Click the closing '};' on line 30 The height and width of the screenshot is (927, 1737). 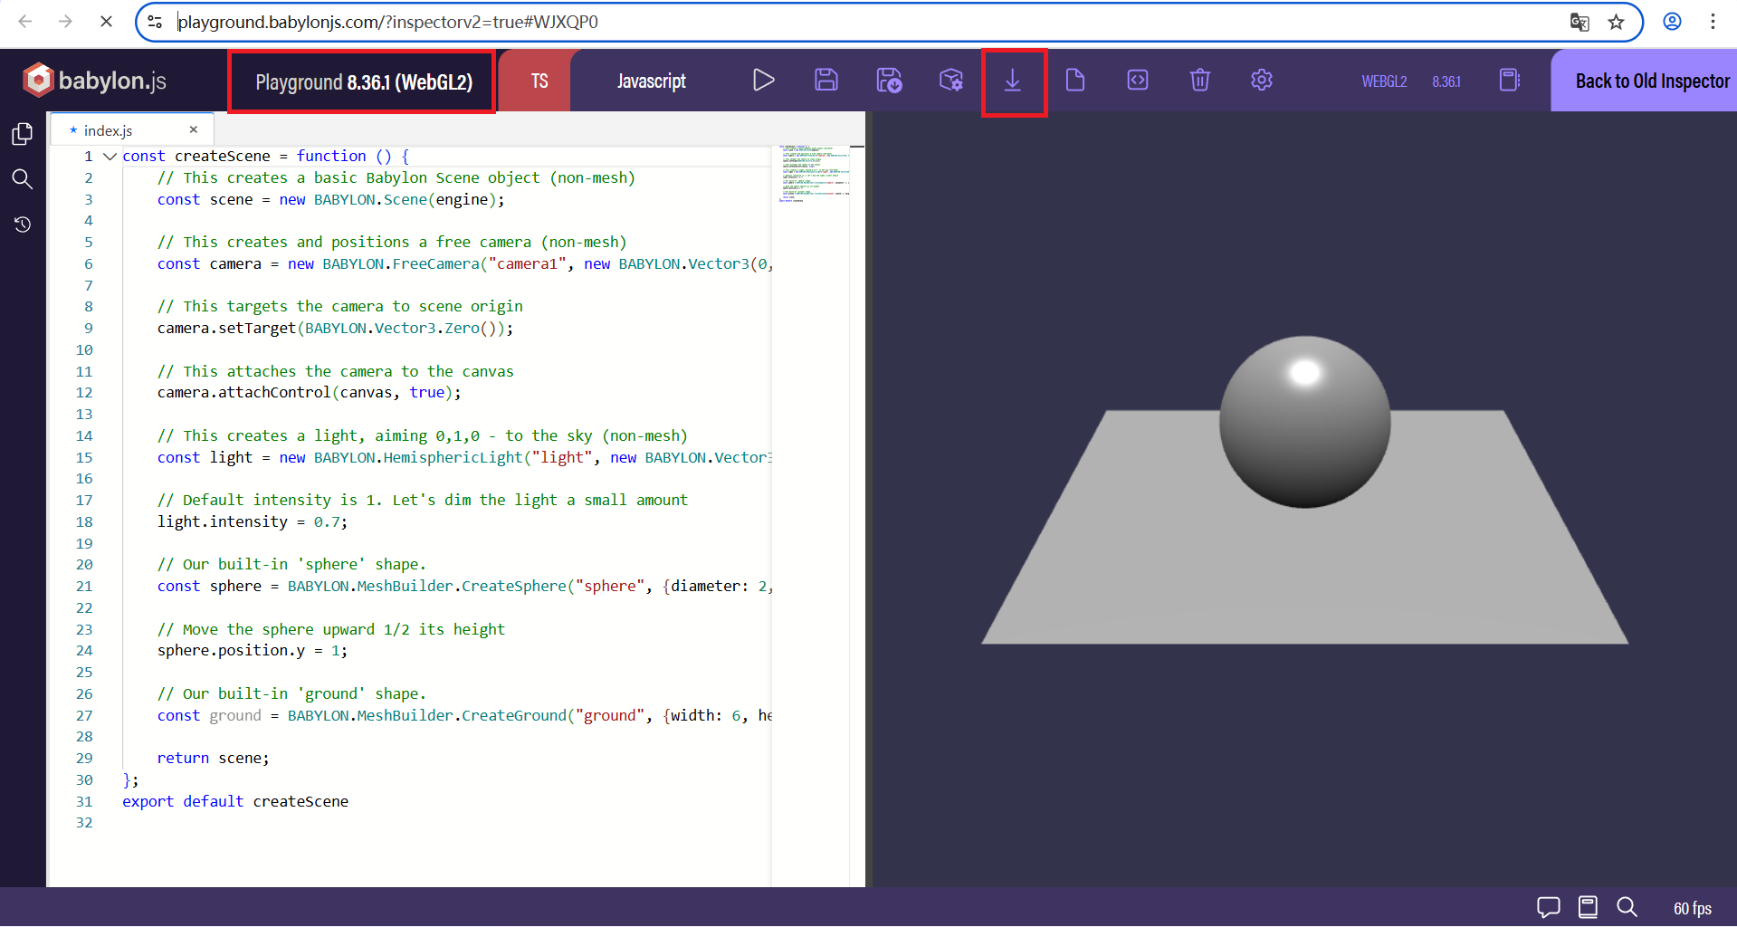(130, 780)
